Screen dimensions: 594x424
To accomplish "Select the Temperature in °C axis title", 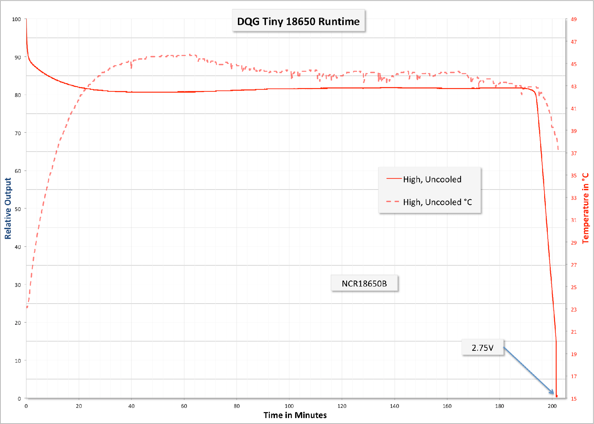I will click(x=585, y=208).
